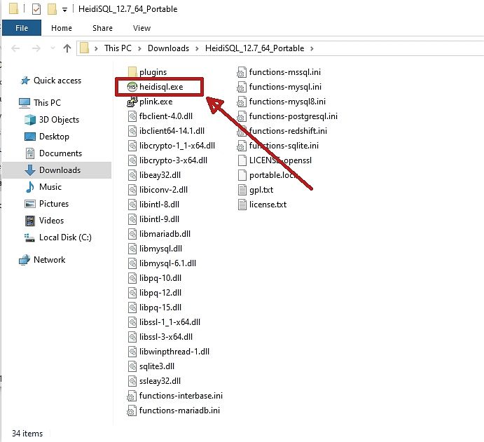Image resolution: width=484 pixels, height=442 pixels.
Task: Select the plink.exe icon
Action: [x=132, y=102]
